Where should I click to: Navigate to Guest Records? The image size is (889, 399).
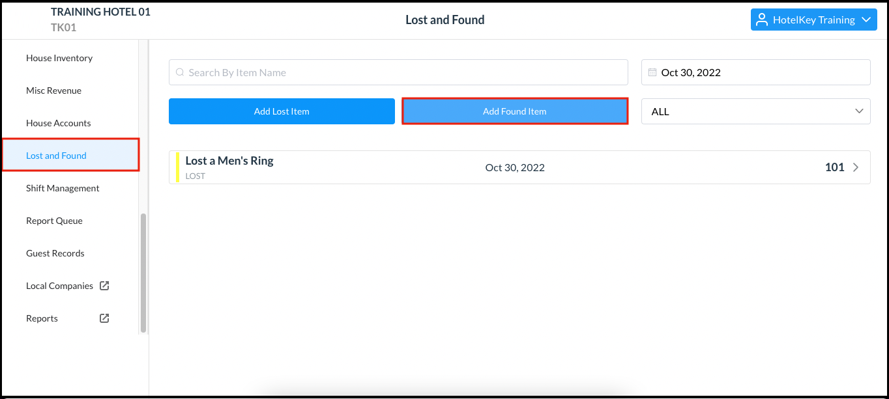(55, 253)
